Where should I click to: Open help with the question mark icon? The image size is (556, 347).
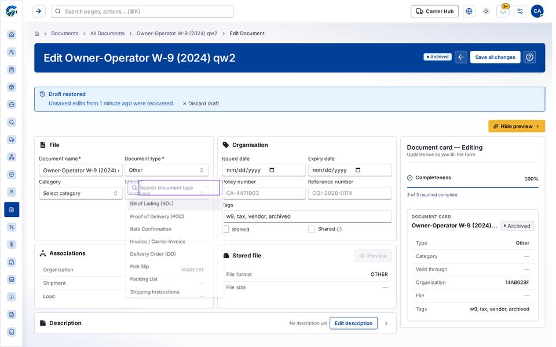[530, 57]
